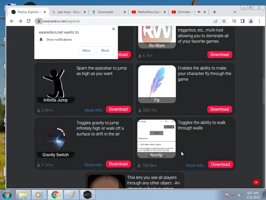Screen dimensions: 266x200
Task: Open More Info for Infinite Jump
Action: coord(93,110)
